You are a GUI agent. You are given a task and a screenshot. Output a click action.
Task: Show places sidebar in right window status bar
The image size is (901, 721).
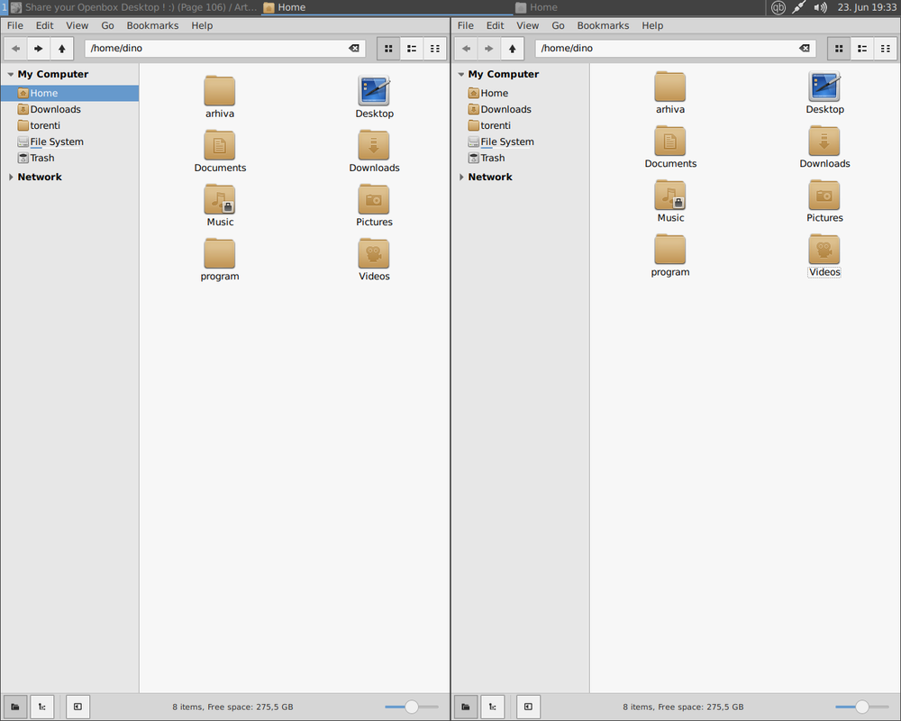pos(466,707)
